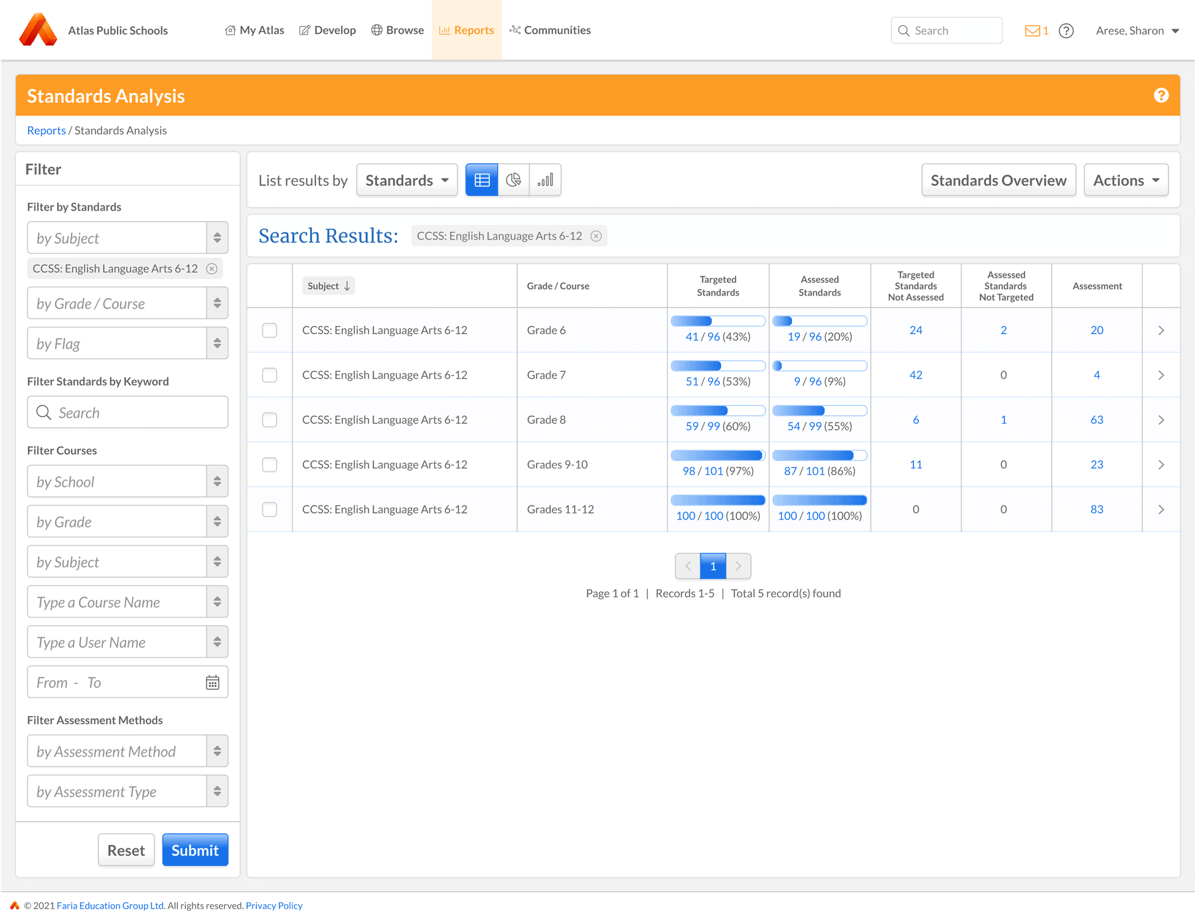Viewport: 1195px width, 918px height.
Task: Open the Browse menu
Action: 397,31
